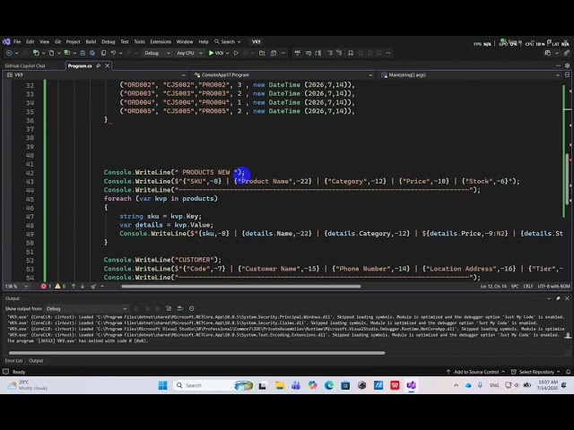Click the GitHub Copilot icon in the toolbar
This screenshot has height=430, width=574.
(x=548, y=53)
